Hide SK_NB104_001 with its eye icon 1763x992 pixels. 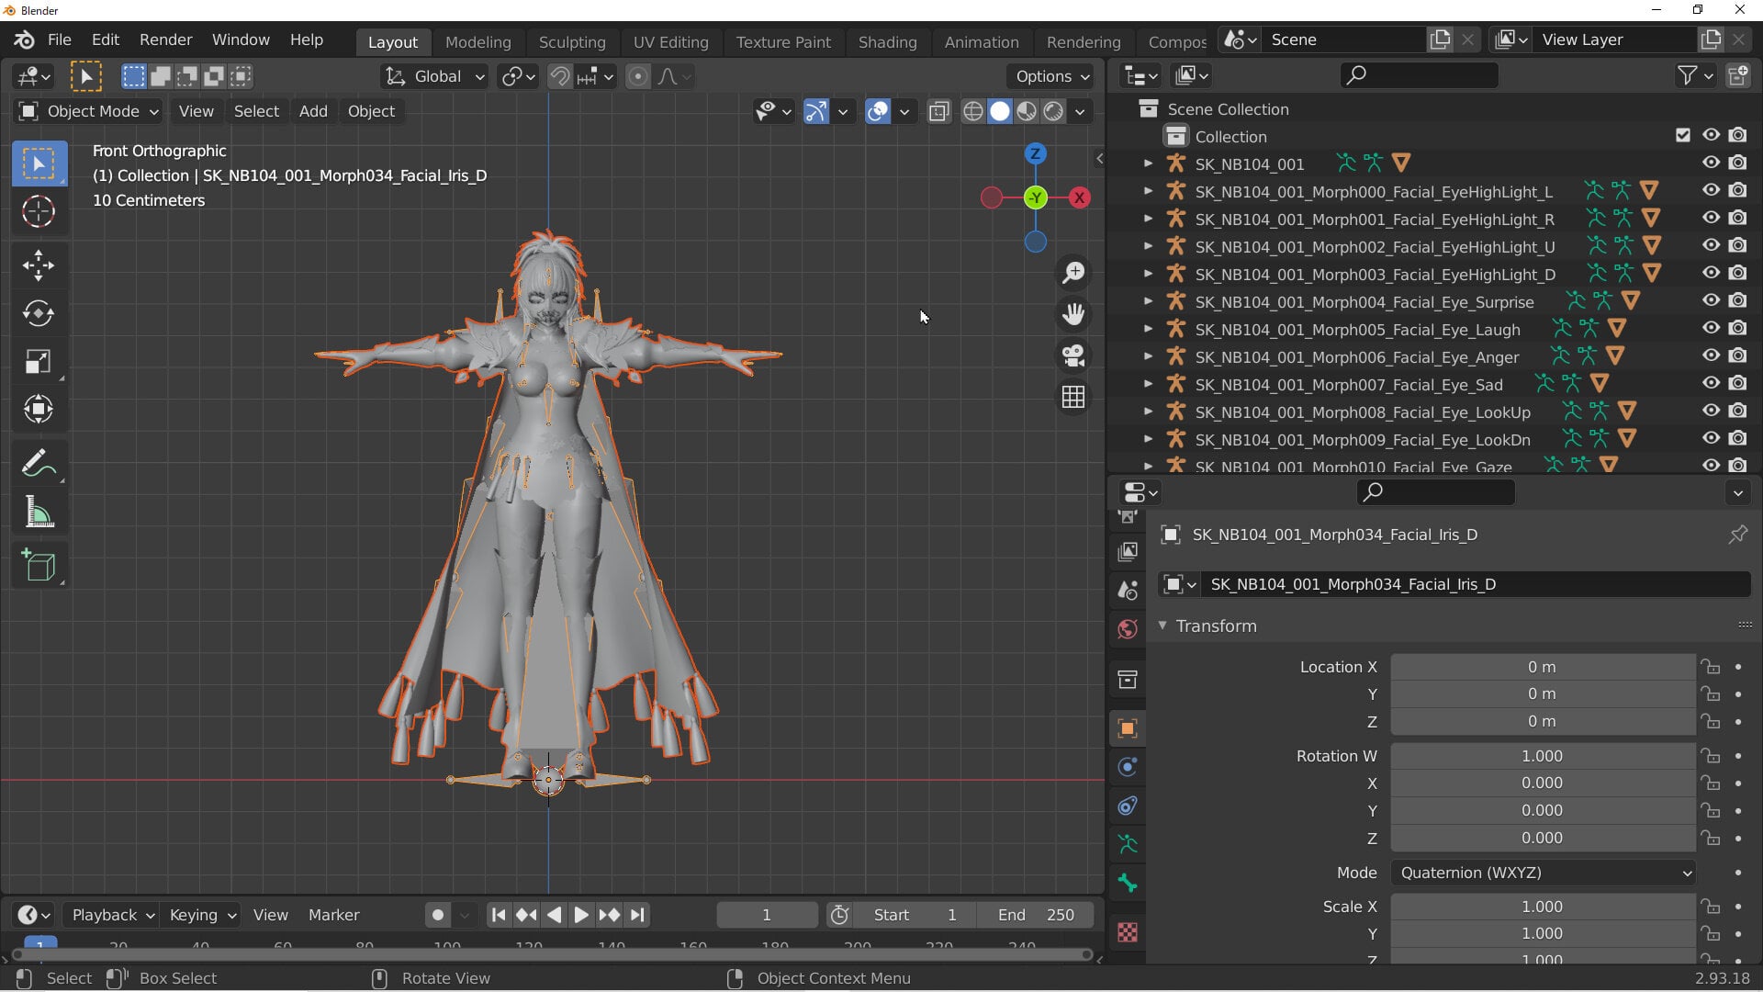click(x=1711, y=163)
